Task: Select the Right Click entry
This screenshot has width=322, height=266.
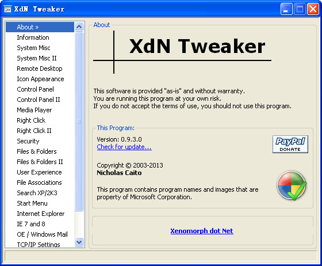Action: coord(40,120)
